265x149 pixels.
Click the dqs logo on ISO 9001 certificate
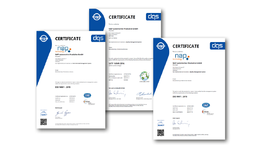(217, 46)
